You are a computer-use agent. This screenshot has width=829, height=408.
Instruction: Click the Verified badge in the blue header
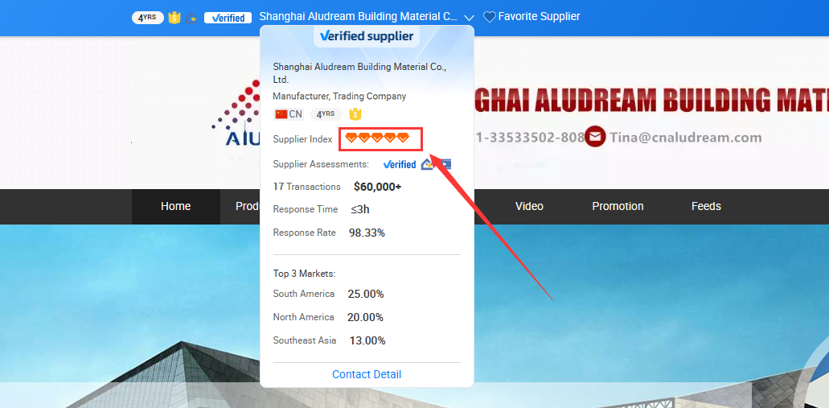click(x=228, y=18)
